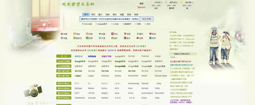Click the weather icon for 后天
Viewport: 255px width, 105px height.
[x=181, y=2]
